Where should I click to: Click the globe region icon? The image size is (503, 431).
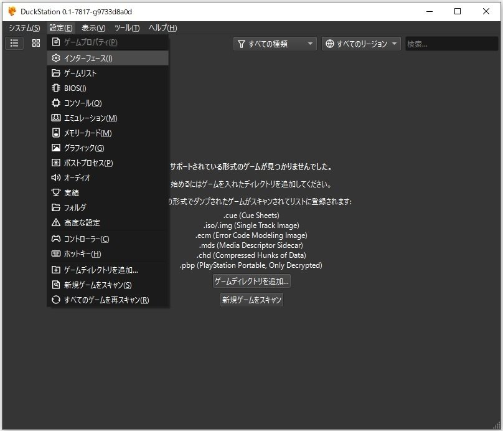[329, 44]
